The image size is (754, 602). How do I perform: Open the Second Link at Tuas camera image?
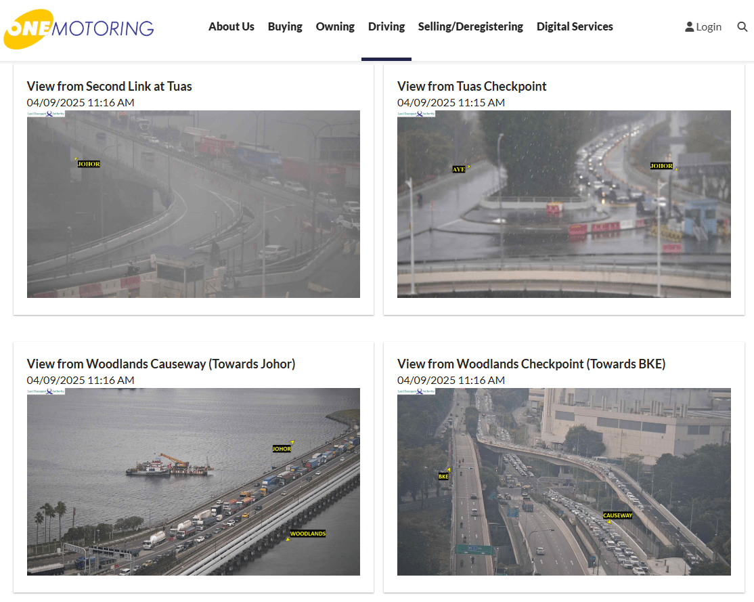194,204
